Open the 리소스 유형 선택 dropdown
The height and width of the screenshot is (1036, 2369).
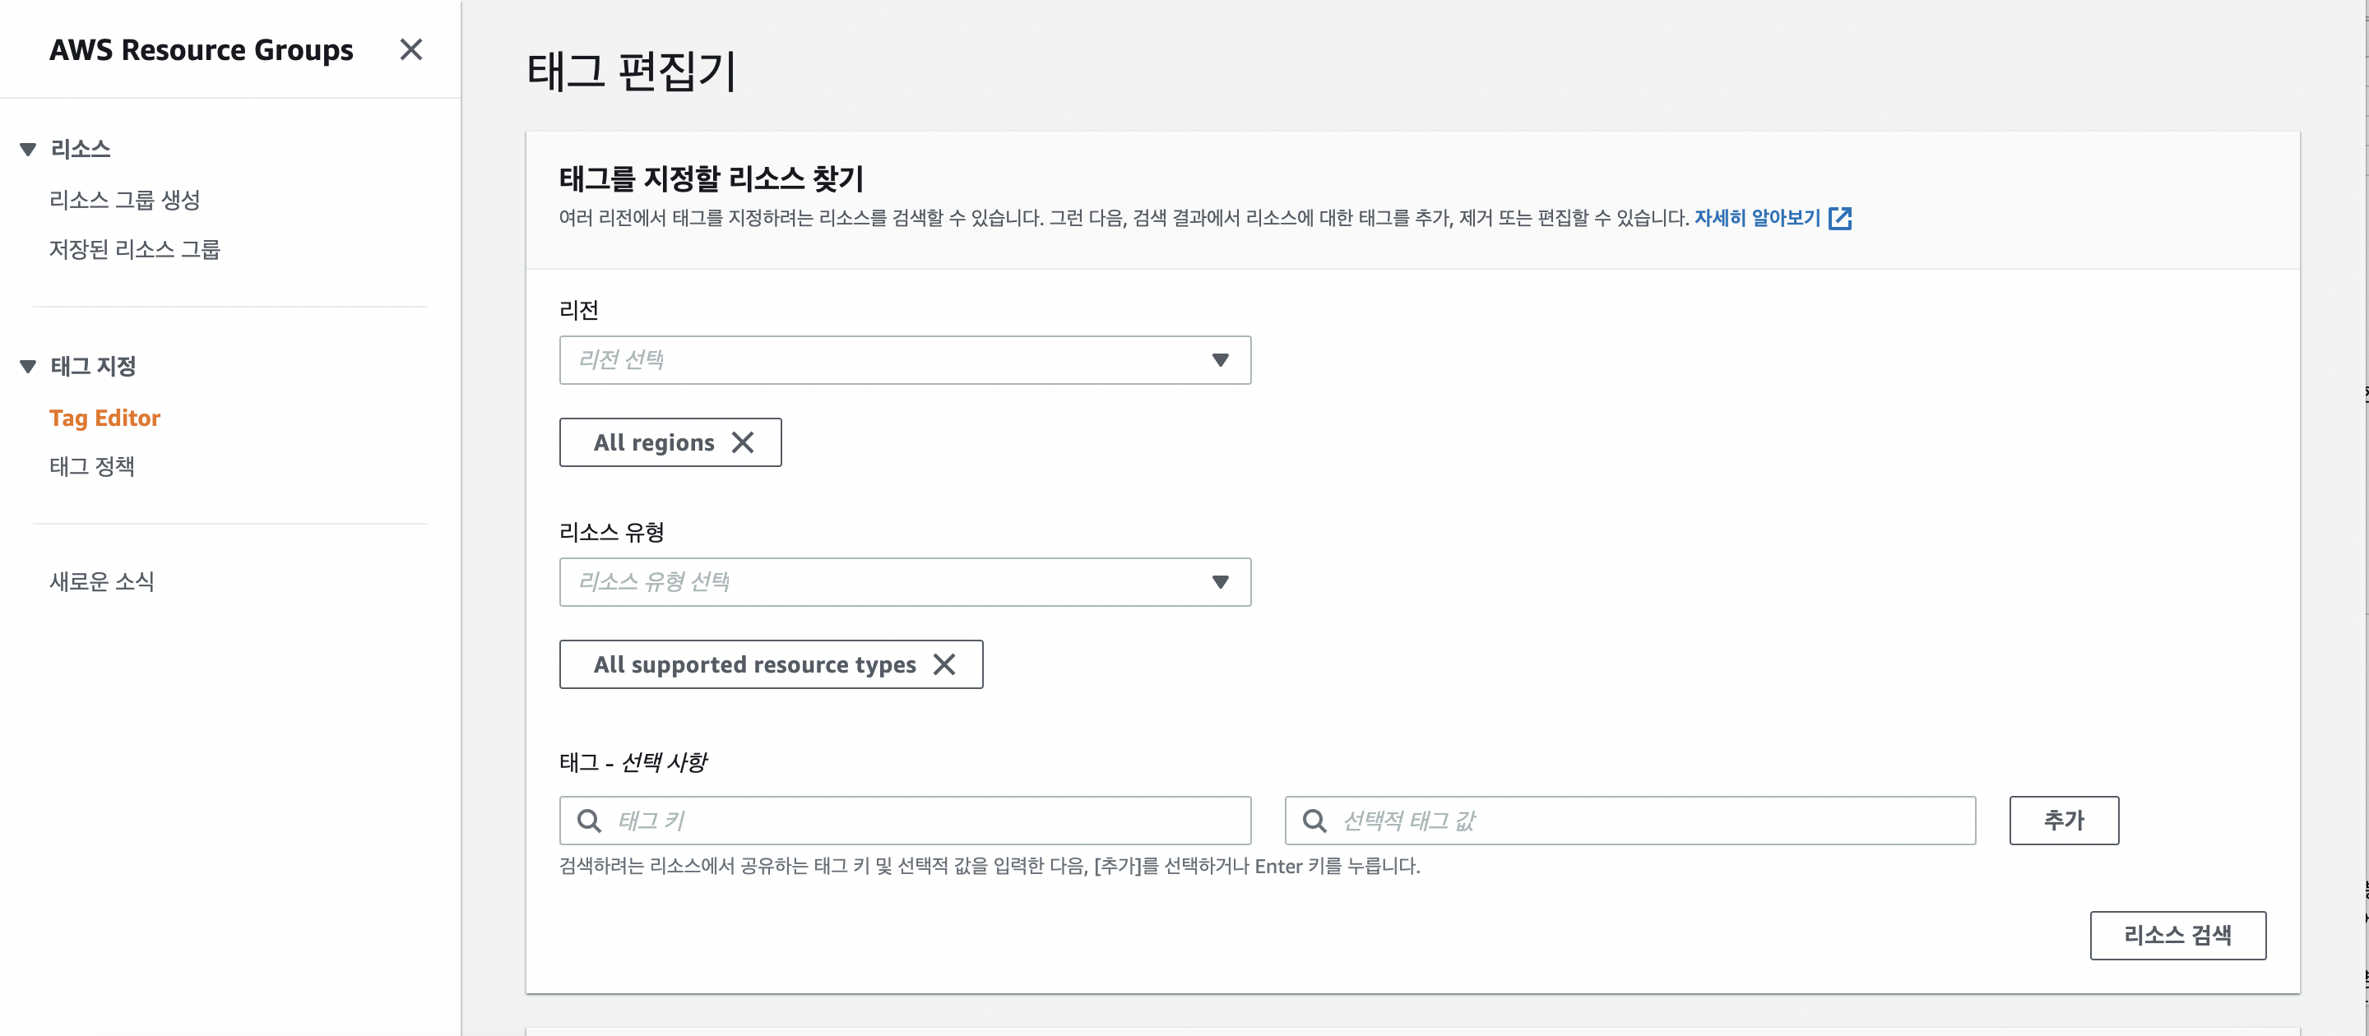[905, 582]
